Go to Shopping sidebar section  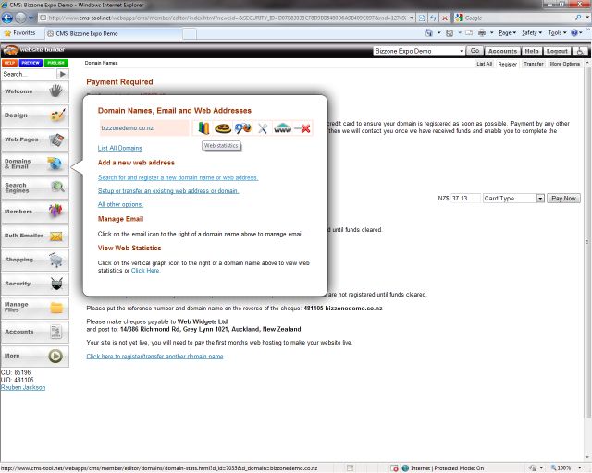(x=33, y=261)
